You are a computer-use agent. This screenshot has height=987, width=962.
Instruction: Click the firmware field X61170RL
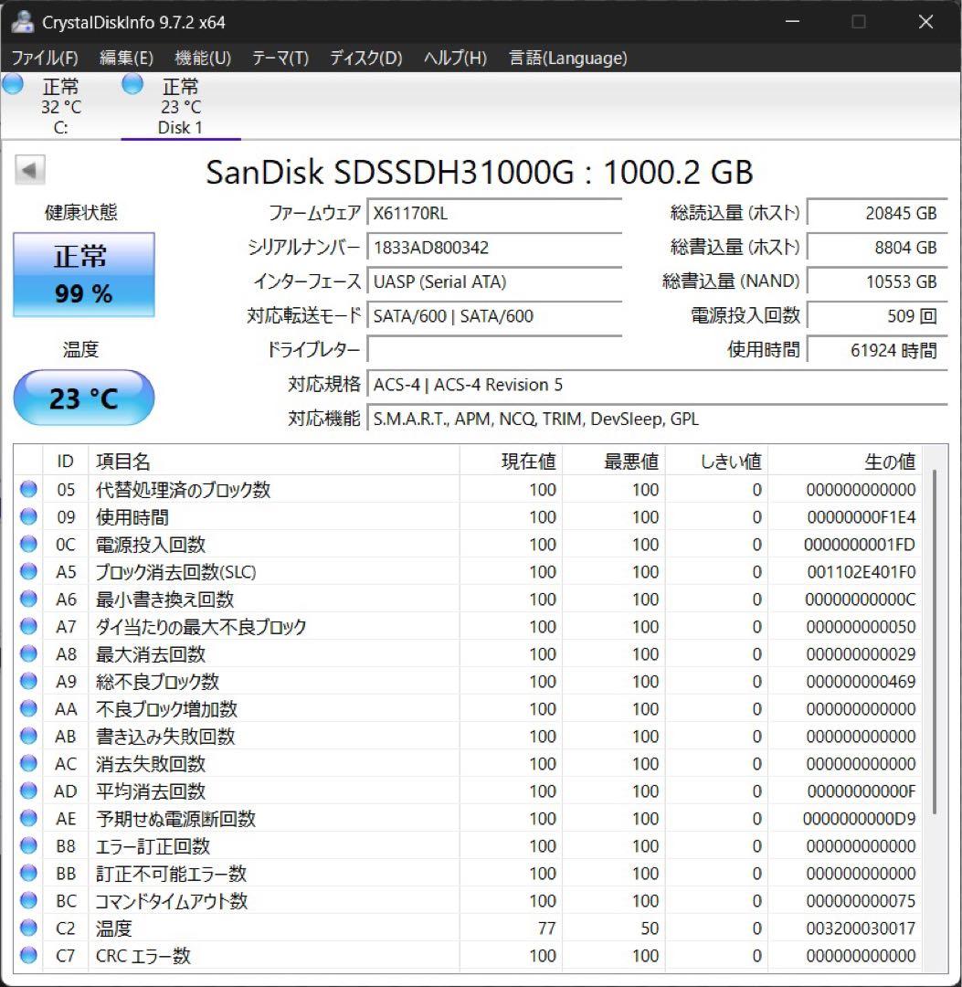[x=494, y=213]
